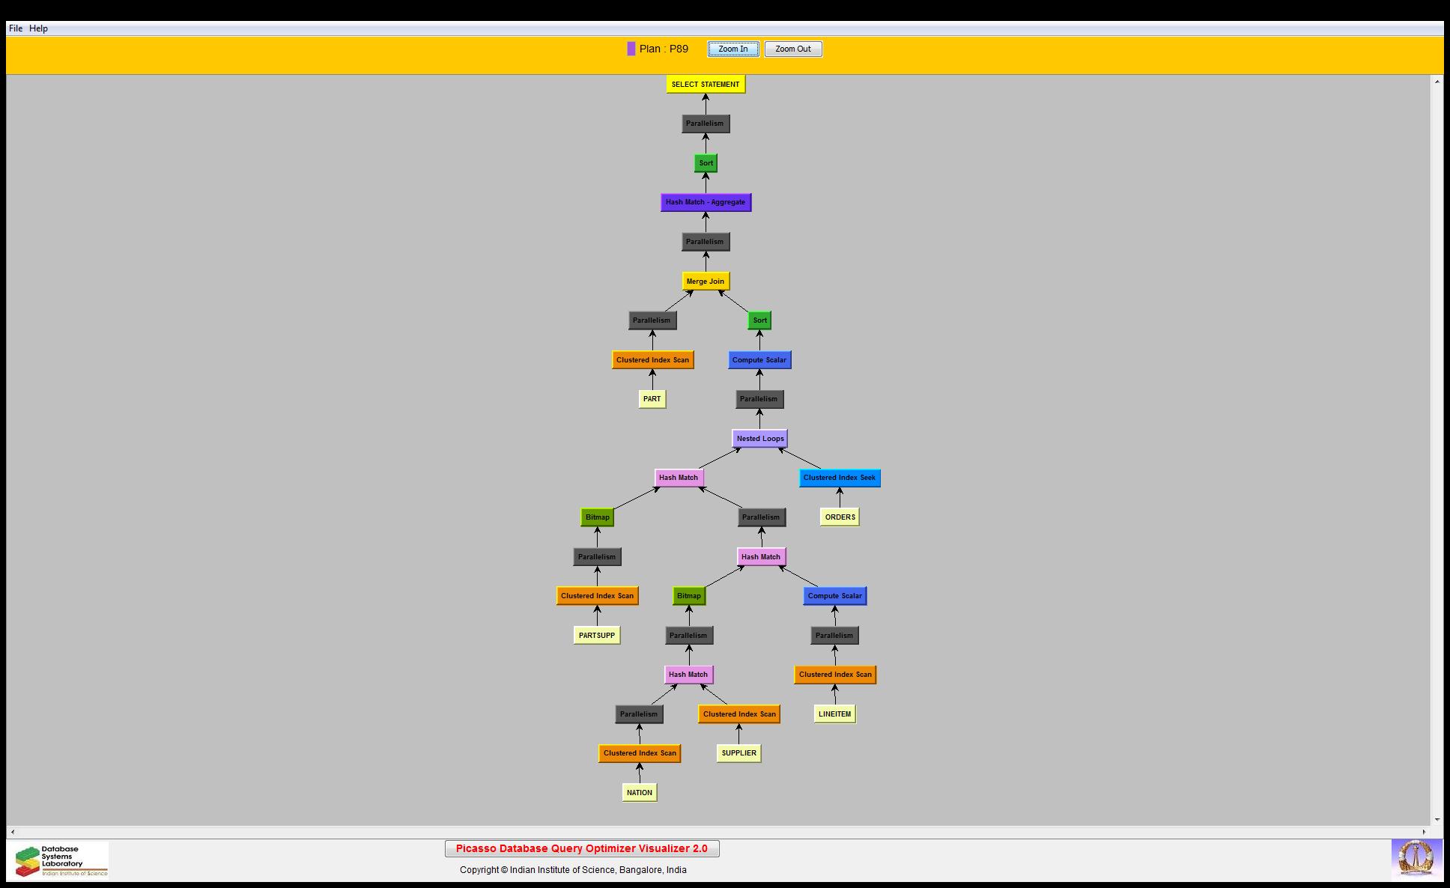Click the purple P89 plan color swatch
The width and height of the screenshot is (1450, 888).
click(x=631, y=49)
